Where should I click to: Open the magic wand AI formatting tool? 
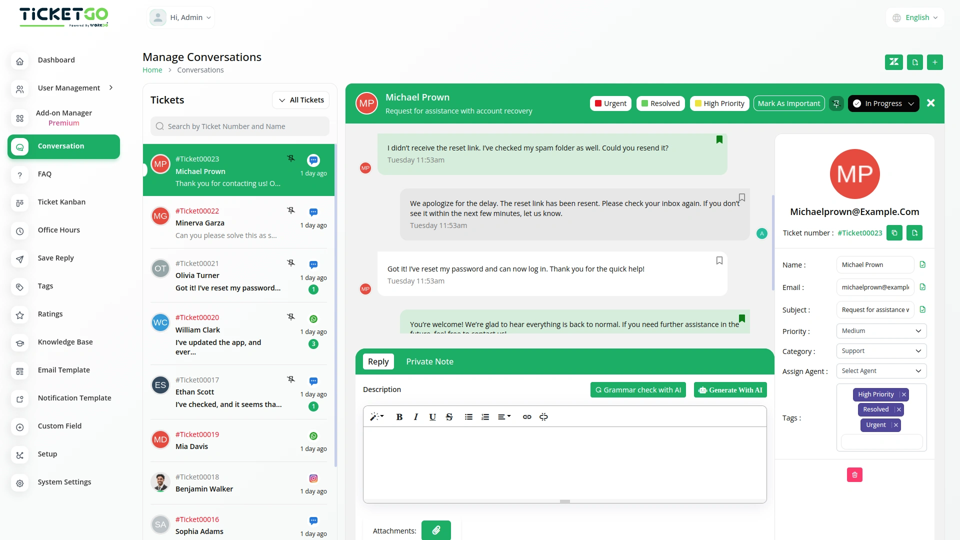(377, 416)
